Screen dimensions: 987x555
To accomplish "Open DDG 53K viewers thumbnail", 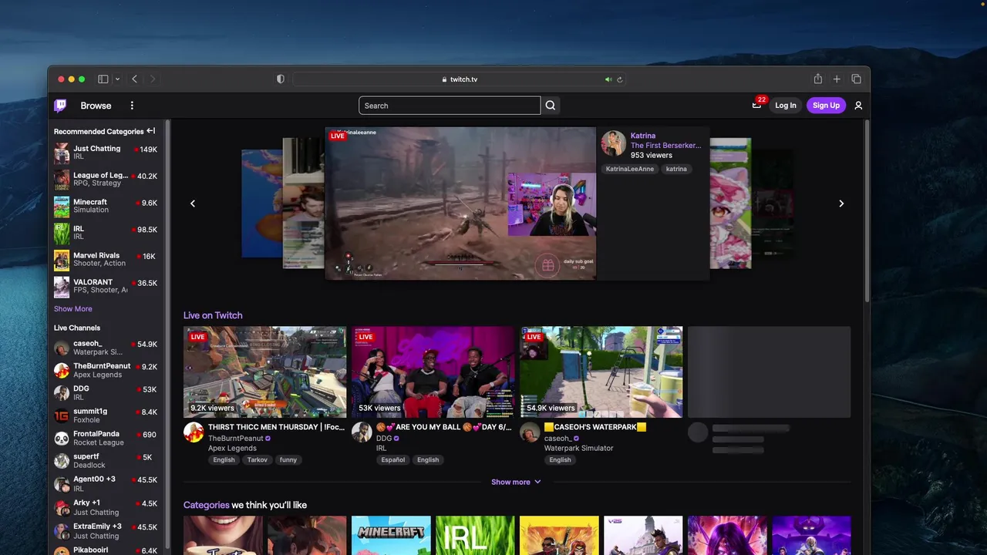I will tap(433, 372).
